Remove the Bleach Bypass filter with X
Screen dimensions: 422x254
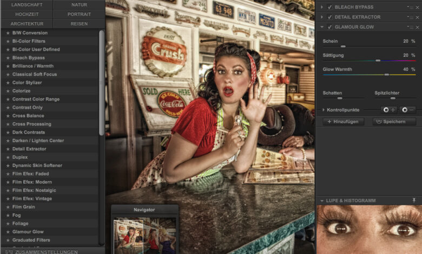coord(417,7)
